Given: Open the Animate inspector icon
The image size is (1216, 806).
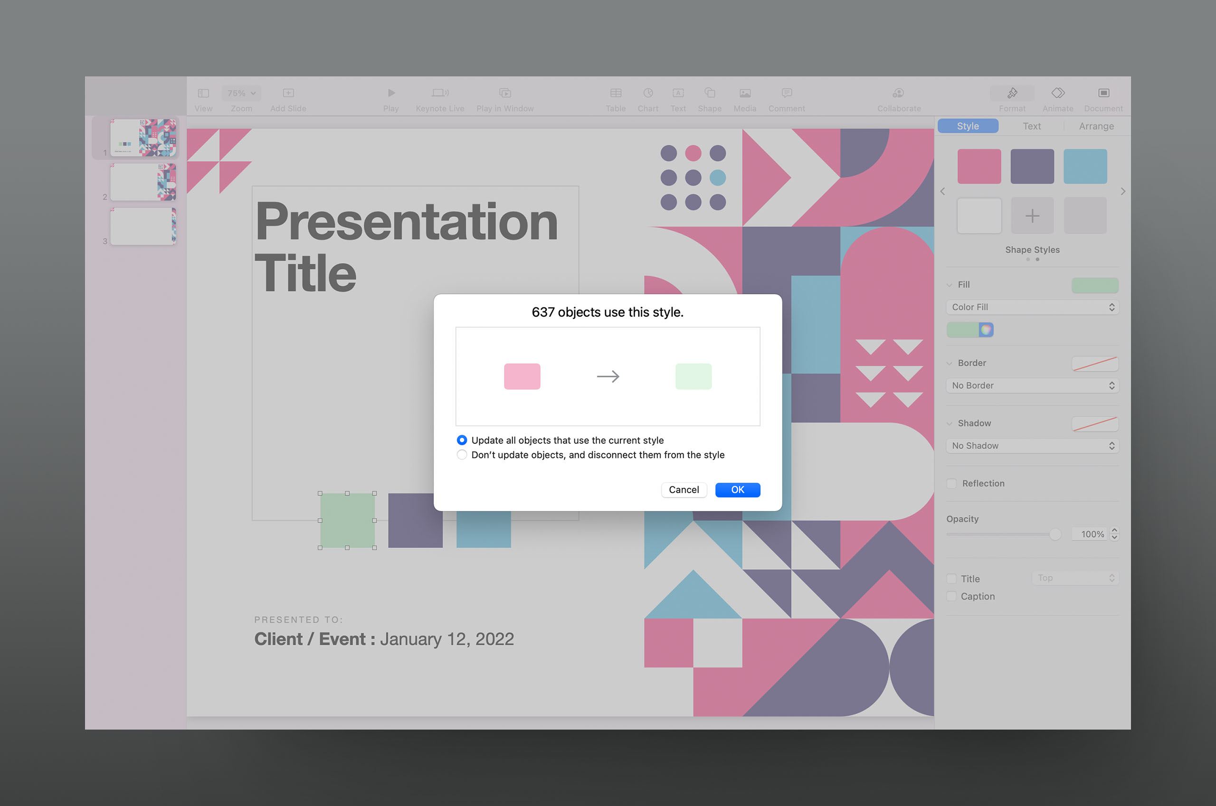Looking at the screenshot, I should click(x=1057, y=93).
